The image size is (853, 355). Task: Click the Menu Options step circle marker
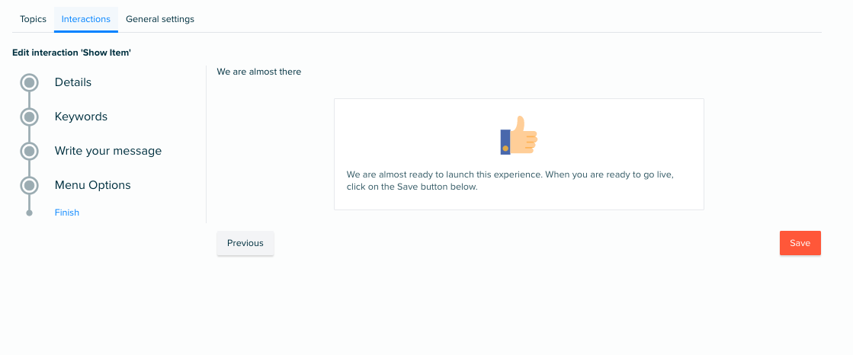(30, 185)
